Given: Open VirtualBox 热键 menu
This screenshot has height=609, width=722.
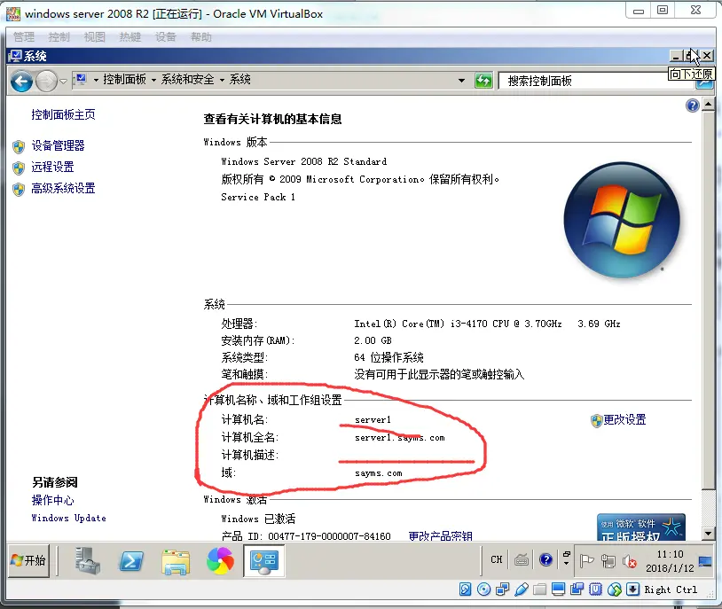Looking at the screenshot, I should (x=129, y=37).
